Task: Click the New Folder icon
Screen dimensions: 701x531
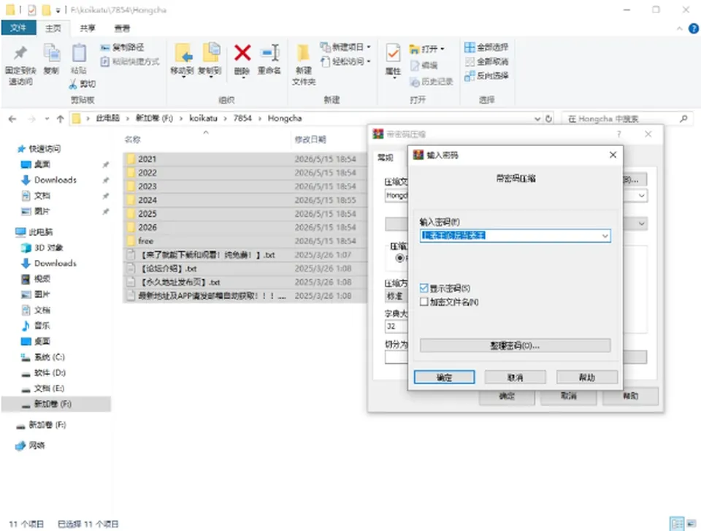Action: pos(304,53)
